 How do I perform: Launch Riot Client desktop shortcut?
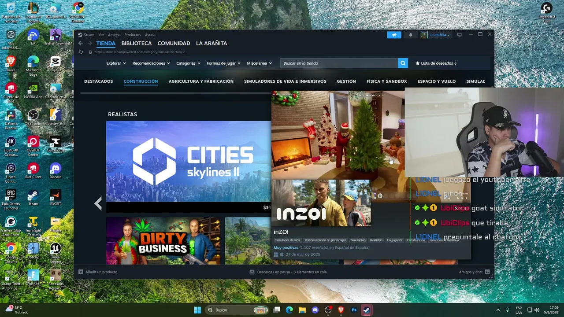point(33,171)
